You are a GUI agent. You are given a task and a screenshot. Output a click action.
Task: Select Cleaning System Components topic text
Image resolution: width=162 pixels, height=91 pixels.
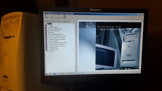point(57,43)
